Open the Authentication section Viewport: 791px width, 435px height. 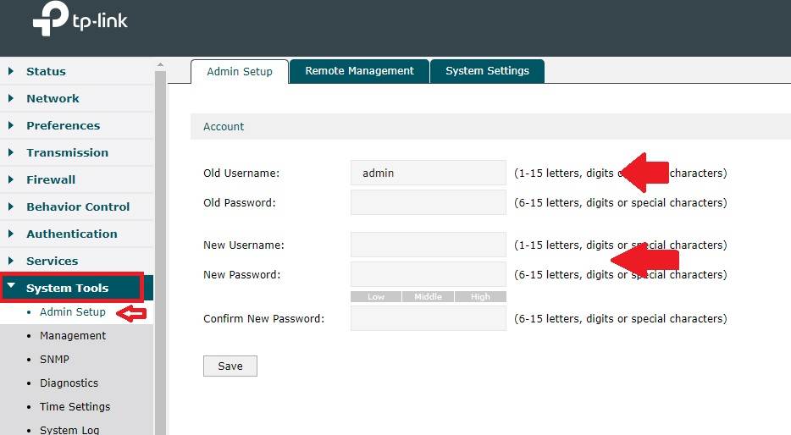point(72,234)
